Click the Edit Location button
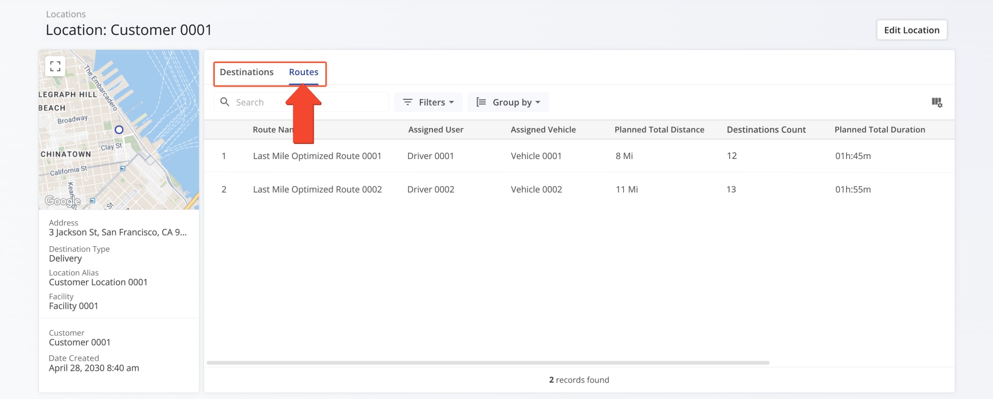 click(912, 30)
